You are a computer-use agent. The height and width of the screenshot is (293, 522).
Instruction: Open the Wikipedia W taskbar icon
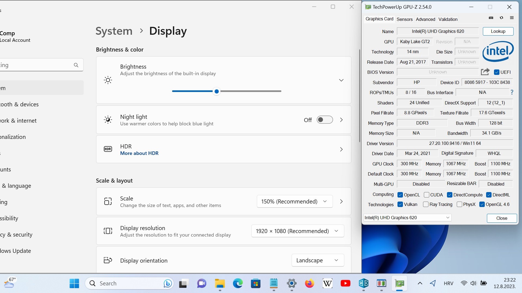(327, 284)
